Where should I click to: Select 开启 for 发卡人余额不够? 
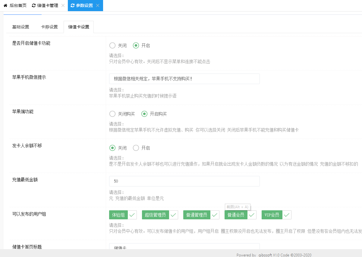(136, 148)
